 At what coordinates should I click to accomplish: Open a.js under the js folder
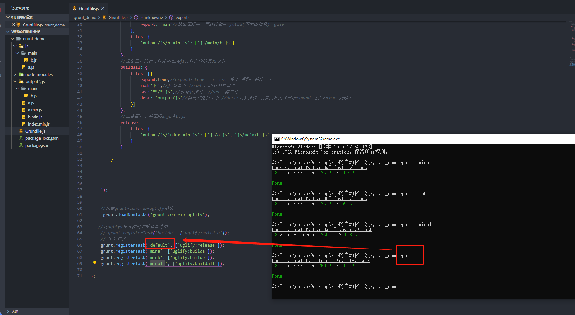(31, 67)
